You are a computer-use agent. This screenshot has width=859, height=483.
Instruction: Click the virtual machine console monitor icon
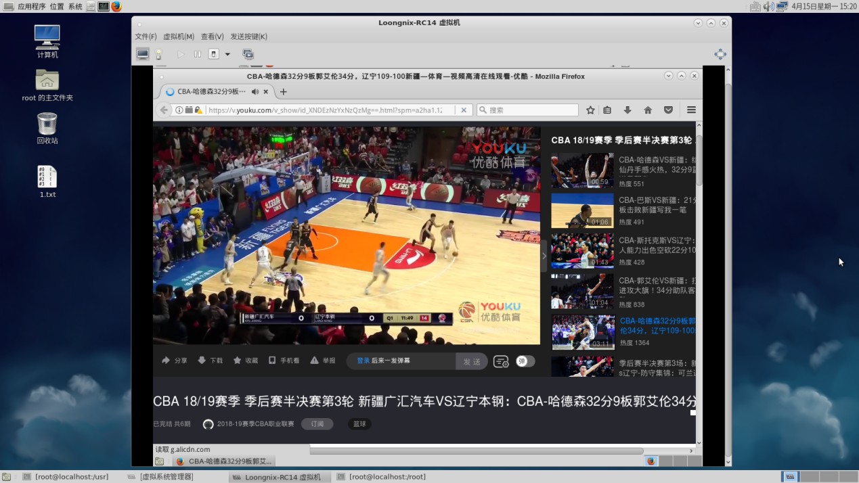point(143,54)
